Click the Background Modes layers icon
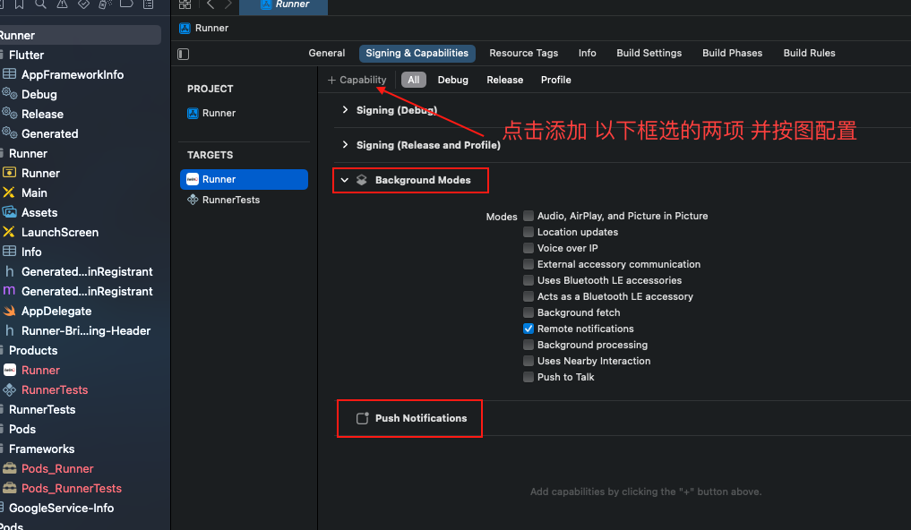 pos(361,180)
